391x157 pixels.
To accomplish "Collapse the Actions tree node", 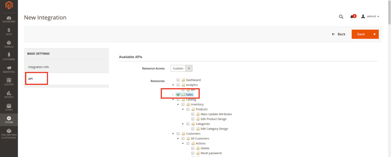I will click(183, 143).
